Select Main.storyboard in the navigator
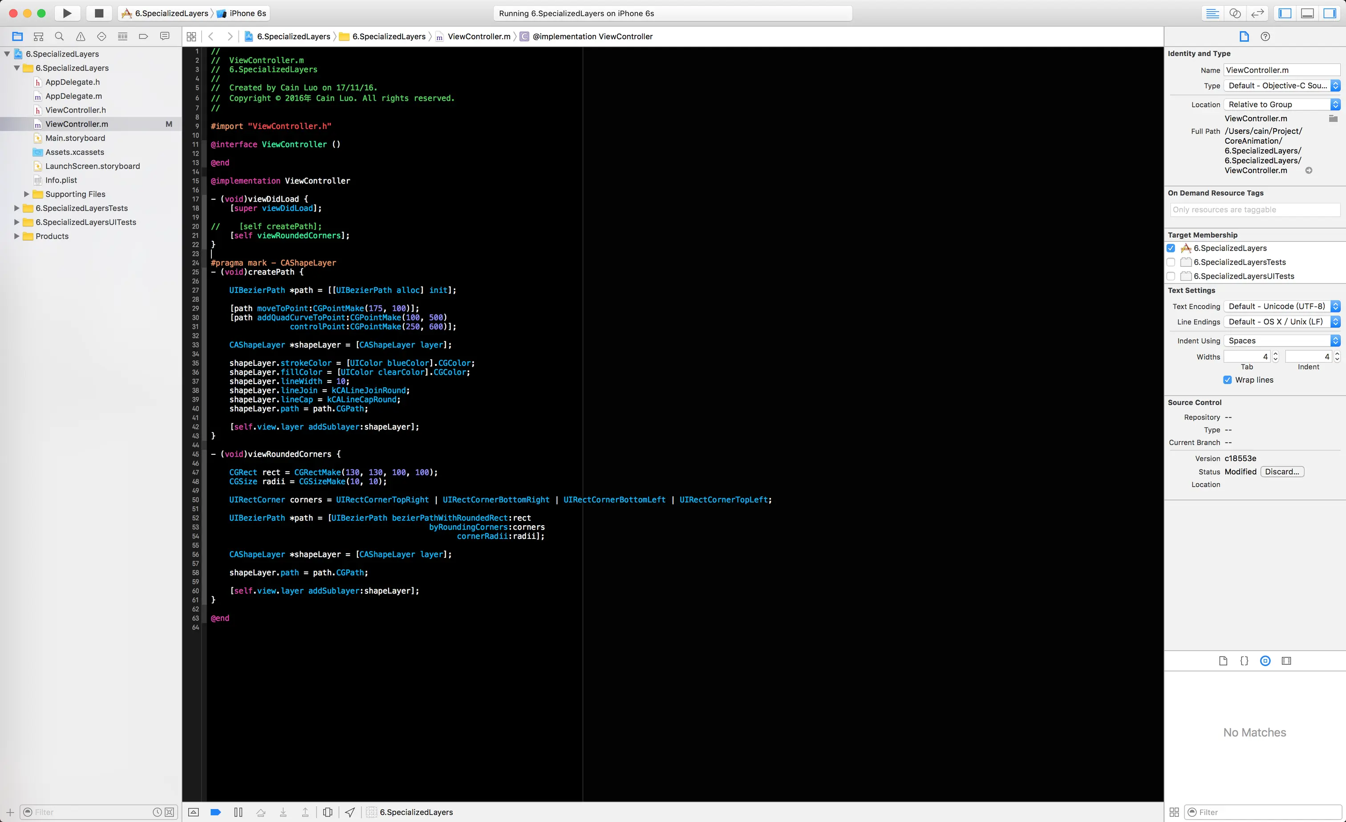This screenshot has height=822, width=1346. (75, 138)
